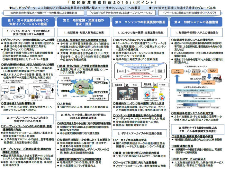Click the heading "○小中高、大学等における知財教育の推進"
Screen dimensions: 225x169
[82, 40]
